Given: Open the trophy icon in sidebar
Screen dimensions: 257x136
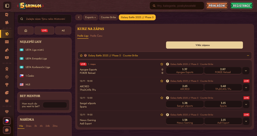Looking at the screenshot, I should 7,85.
